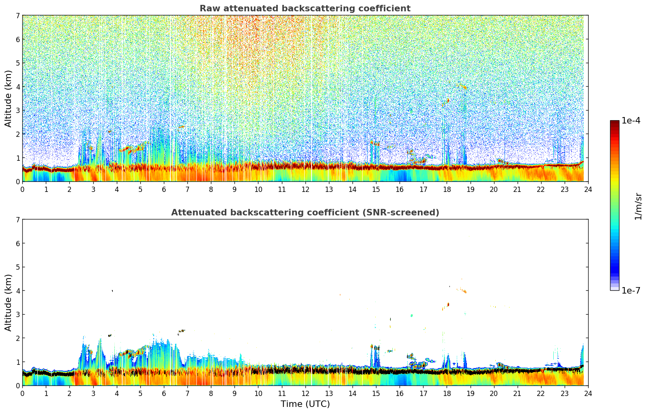Click the "Time (UTC)" axis label
This screenshot has height=413, width=647.
305,404
